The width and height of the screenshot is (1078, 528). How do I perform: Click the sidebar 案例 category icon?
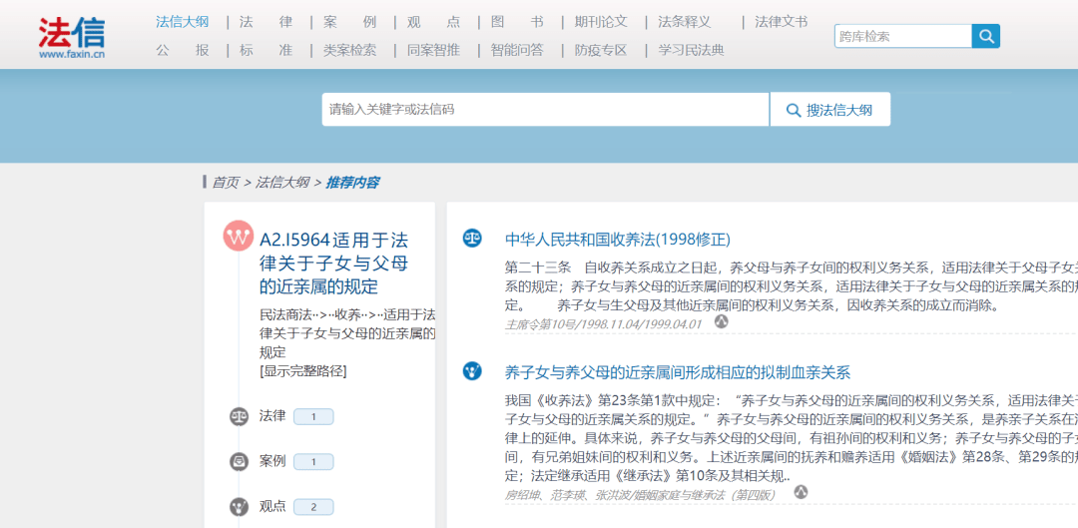(239, 462)
